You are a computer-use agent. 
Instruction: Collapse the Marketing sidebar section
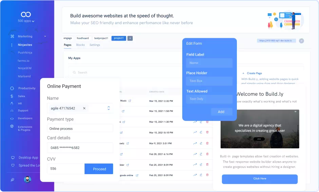(45, 36)
